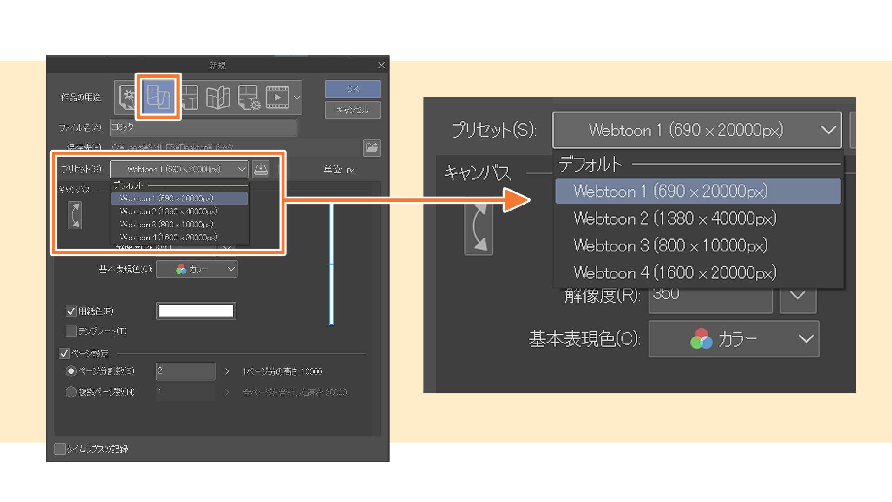Open the プリセット preset dropdown
Image resolution: width=892 pixels, height=502 pixels.
pyautogui.click(x=179, y=169)
